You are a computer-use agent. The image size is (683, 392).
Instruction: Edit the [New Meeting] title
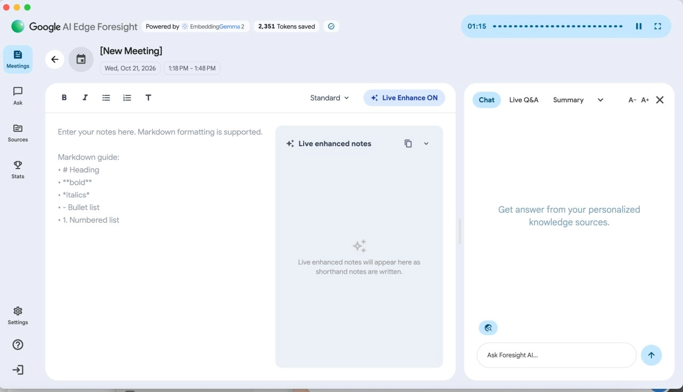point(131,51)
